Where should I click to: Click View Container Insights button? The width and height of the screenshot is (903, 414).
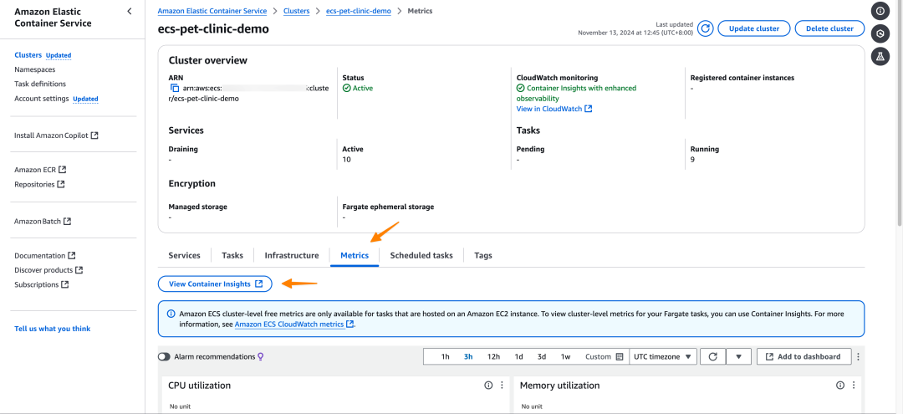pos(216,284)
